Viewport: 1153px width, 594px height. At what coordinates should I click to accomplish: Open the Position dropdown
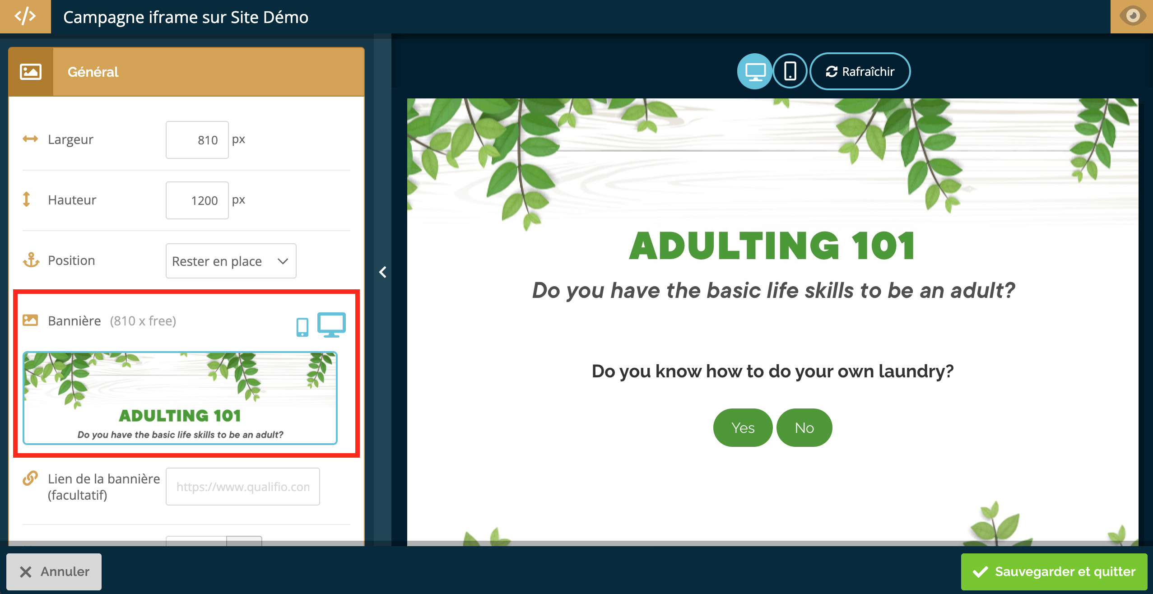[231, 261]
